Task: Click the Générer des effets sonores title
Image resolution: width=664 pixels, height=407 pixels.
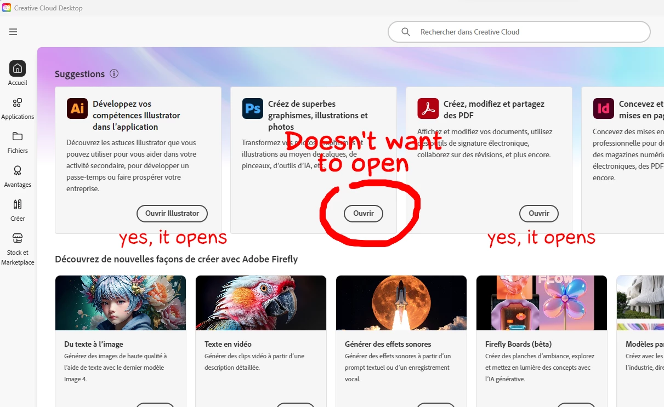Action: coord(388,344)
